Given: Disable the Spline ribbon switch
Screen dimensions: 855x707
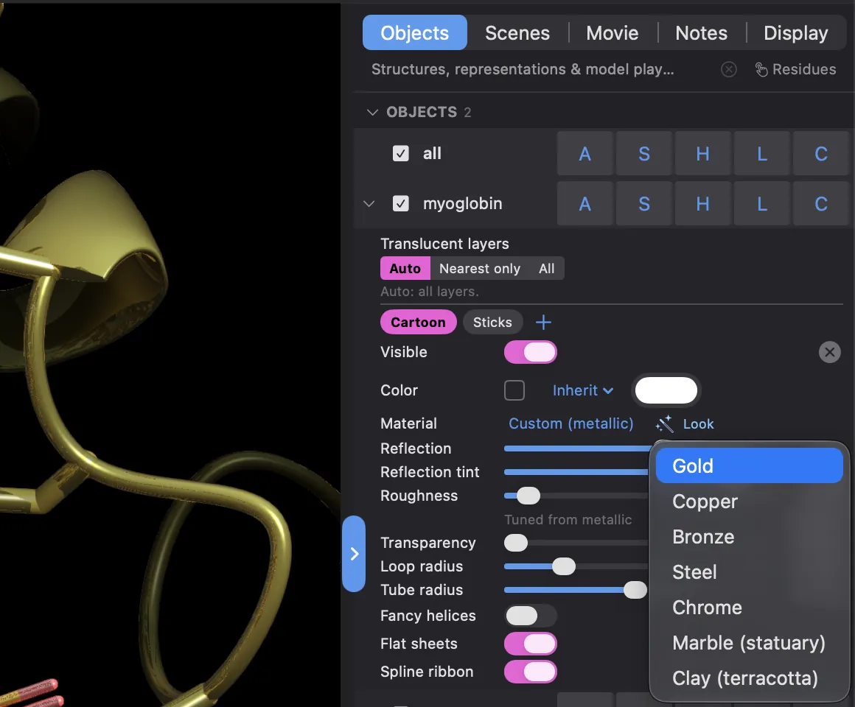Looking at the screenshot, I should click(x=530, y=672).
